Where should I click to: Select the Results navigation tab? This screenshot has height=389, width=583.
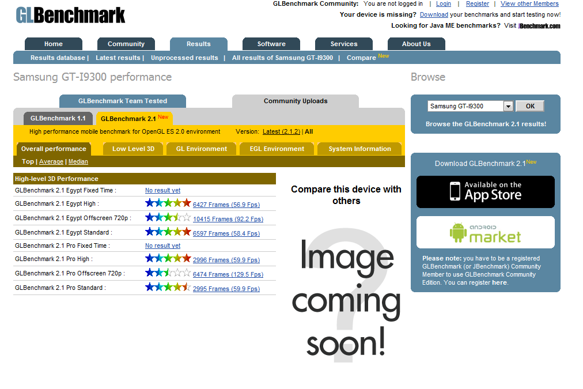click(199, 44)
